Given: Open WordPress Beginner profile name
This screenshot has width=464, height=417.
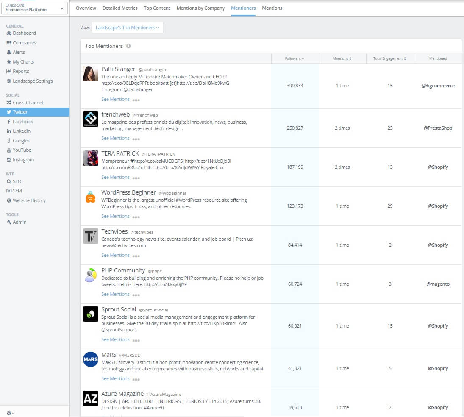Looking at the screenshot, I should 128,193.
